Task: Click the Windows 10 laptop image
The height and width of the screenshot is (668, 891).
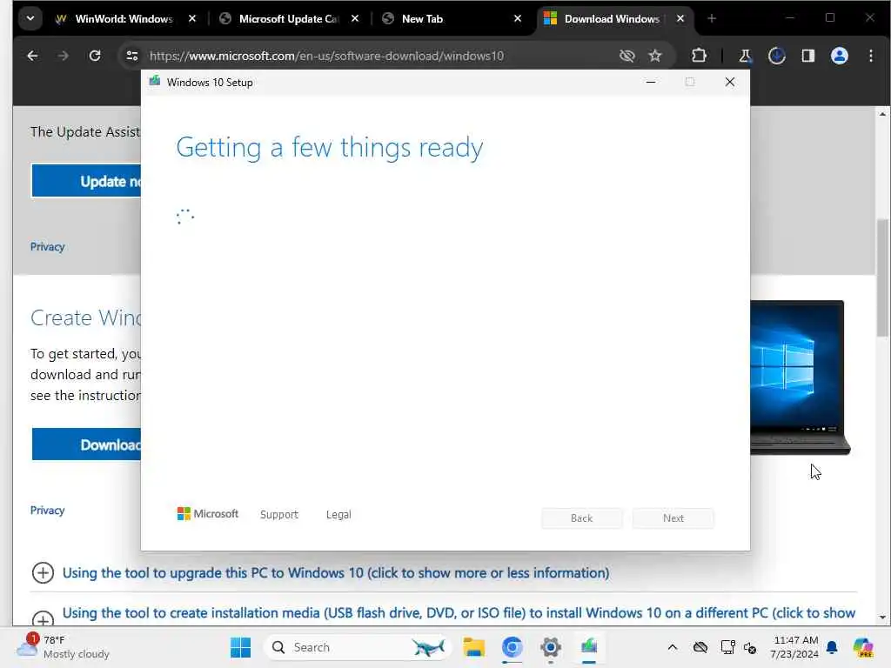Action: (x=801, y=377)
